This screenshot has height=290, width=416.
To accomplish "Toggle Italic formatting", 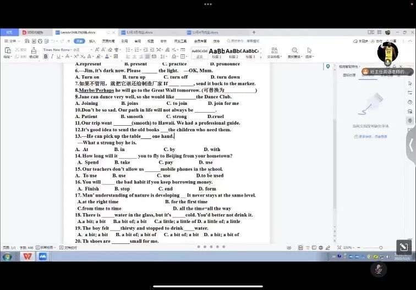I will coord(52,57).
